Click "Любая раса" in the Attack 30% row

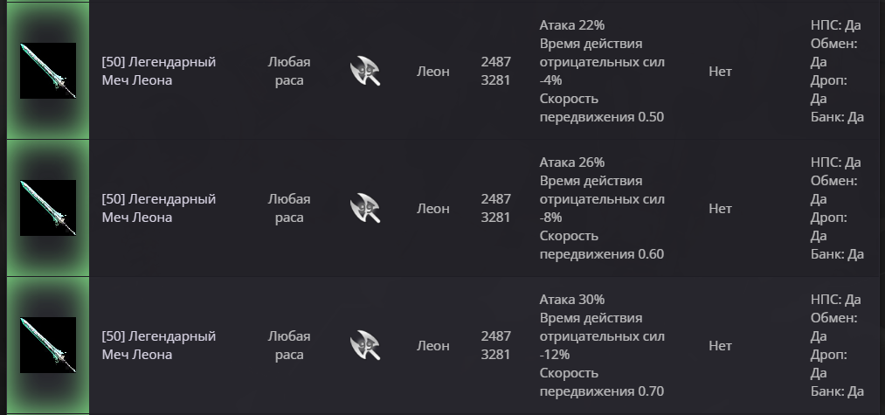288,346
